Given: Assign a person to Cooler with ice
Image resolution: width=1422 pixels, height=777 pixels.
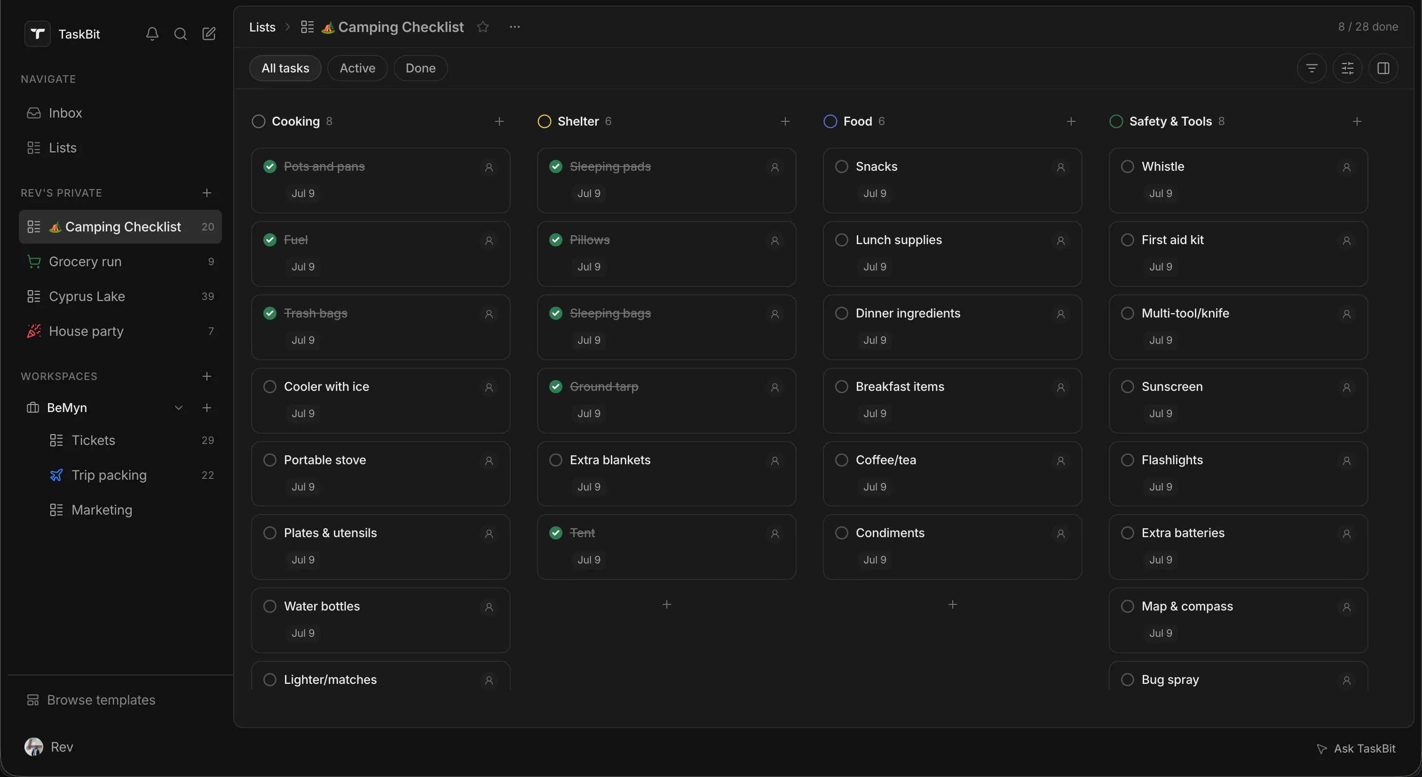Looking at the screenshot, I should click(489, 387).
